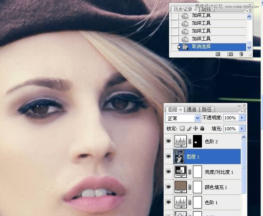Hide the 色阶 2 layer
This screenshot has width=263, height=216.
tap(169, 141)
